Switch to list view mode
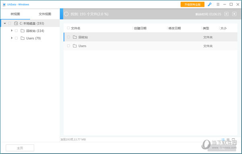 tap(223, 139)
